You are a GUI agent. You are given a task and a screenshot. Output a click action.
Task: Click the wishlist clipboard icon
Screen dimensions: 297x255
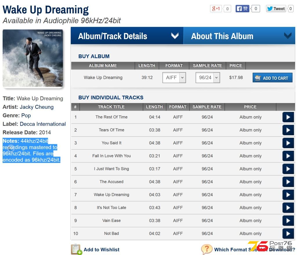click(76, 249)
